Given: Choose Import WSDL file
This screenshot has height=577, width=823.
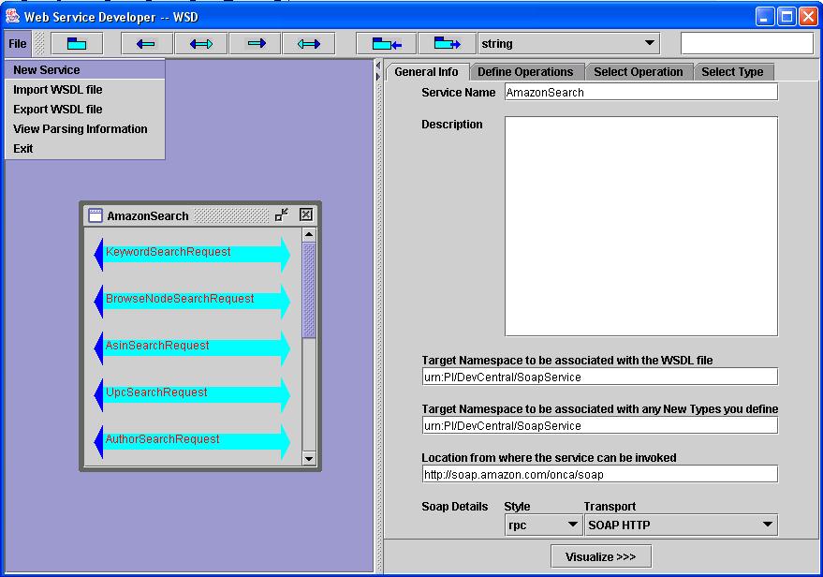Looking at the screenshot, I should [84, 90].
